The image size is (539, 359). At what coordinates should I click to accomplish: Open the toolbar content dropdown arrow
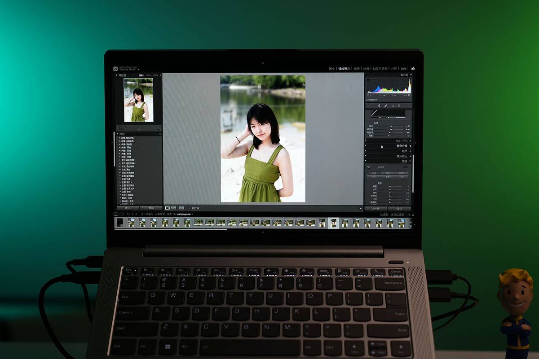pos(361,208)
